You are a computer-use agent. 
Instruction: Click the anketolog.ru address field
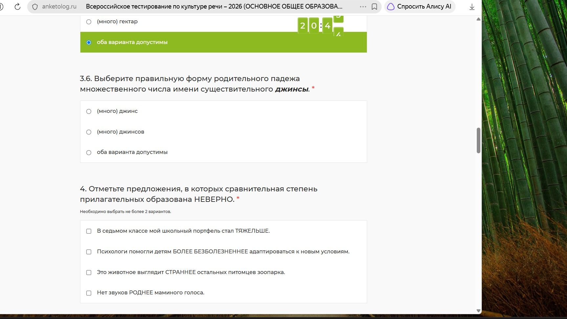click(x=59, y=7)
